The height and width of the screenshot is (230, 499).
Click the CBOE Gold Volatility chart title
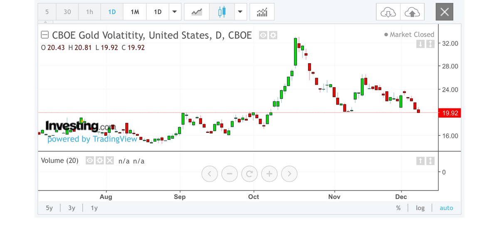coord(151,35)
